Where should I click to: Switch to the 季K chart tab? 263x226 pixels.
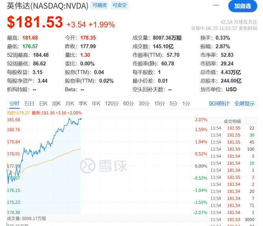coord(83,103)
